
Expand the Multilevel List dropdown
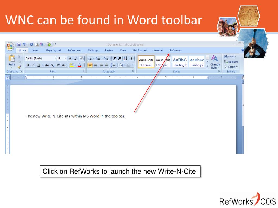pos(110,58)
